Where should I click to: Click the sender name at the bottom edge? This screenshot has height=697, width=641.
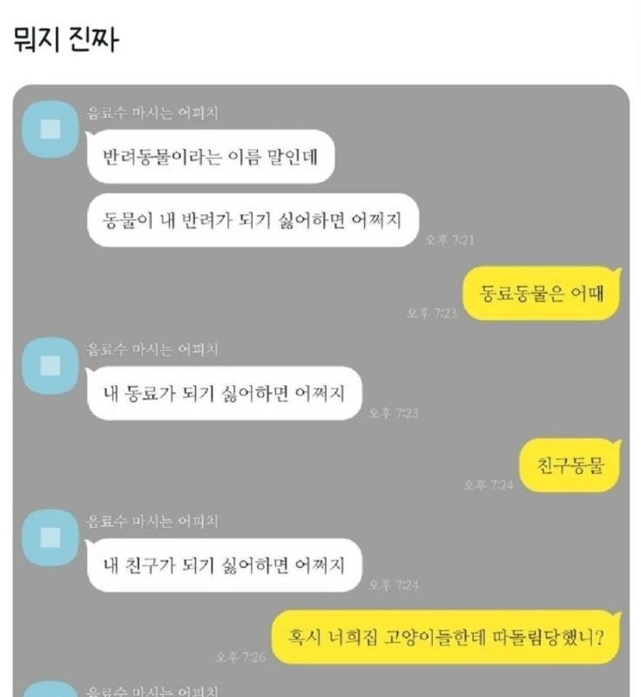tap(152, 691)
